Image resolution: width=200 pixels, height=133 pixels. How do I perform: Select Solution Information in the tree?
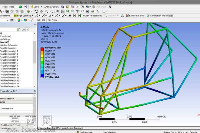tap(9, 45)
